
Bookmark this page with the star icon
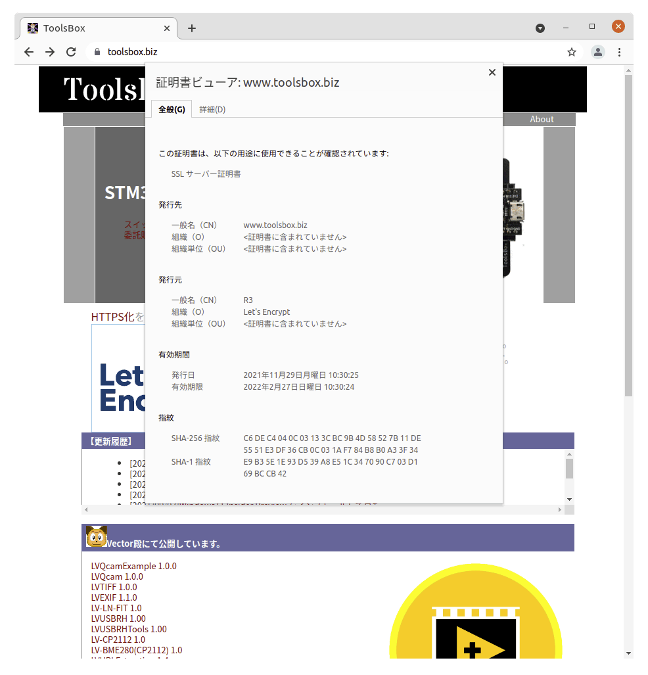(x=571, y=52)
